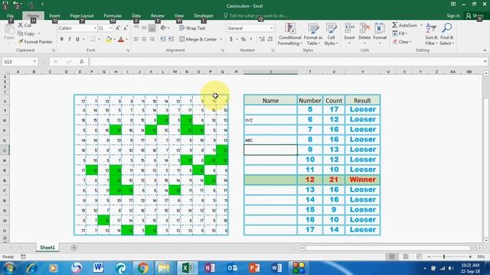This screenshot has height=275, width=490.
Task: Open the Review tab
Action: [158, 15]
